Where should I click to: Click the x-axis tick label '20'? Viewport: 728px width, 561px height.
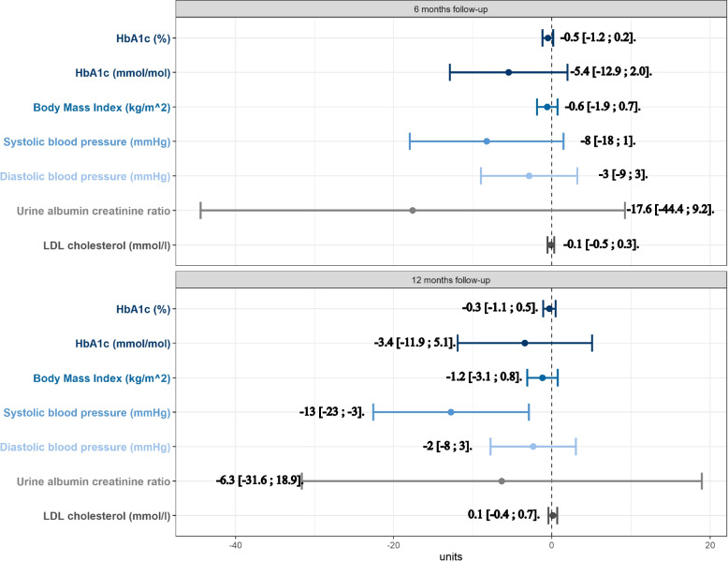click(x=710, y=545)
